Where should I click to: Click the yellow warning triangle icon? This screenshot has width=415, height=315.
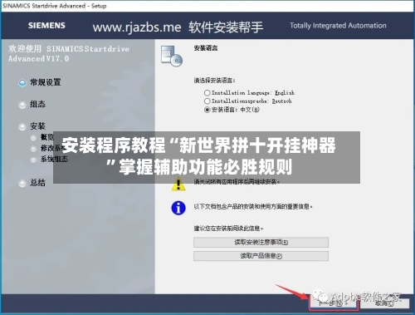[x=178, y=185]
